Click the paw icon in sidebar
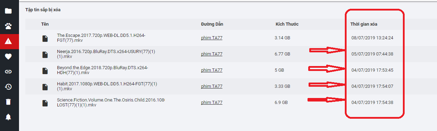 point(8,26)
